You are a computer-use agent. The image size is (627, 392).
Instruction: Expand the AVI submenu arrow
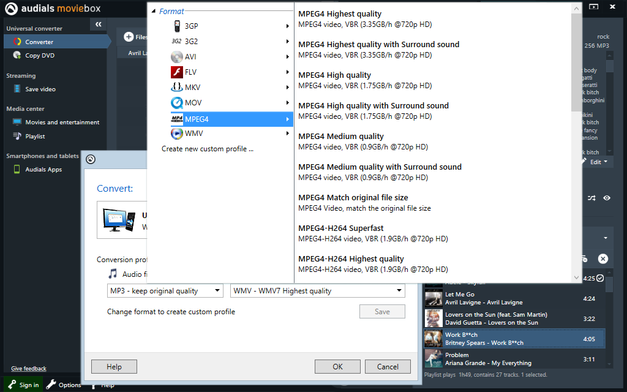point(288,57)
